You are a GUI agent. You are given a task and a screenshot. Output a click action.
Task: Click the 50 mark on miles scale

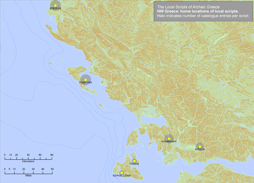52,169
